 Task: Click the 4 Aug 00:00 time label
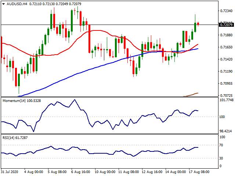(33, 172)
